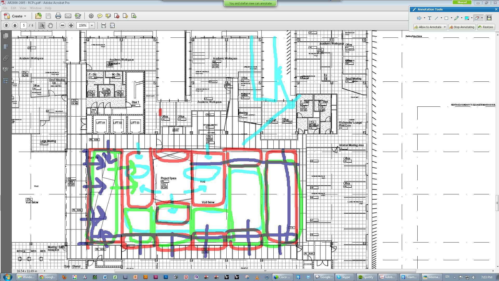
Task: Click the extract page icon
Action: point(134,16)
